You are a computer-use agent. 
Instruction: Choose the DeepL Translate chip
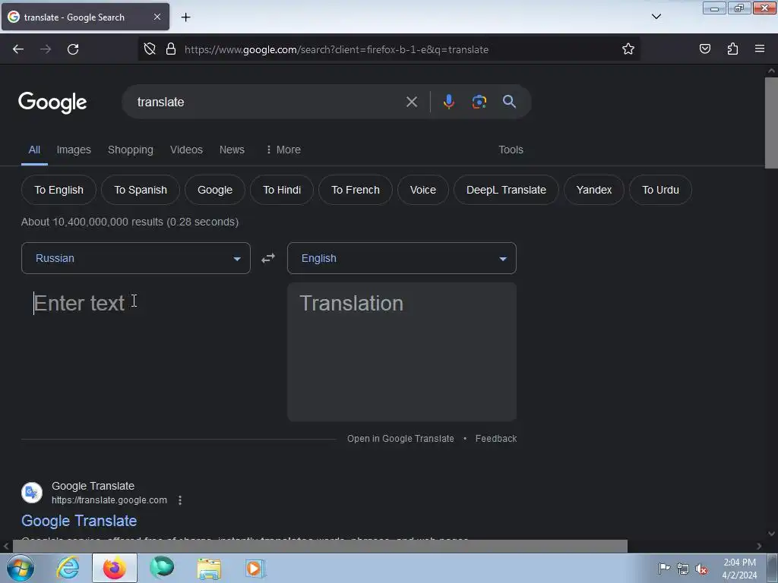click(x=506, y=190)
